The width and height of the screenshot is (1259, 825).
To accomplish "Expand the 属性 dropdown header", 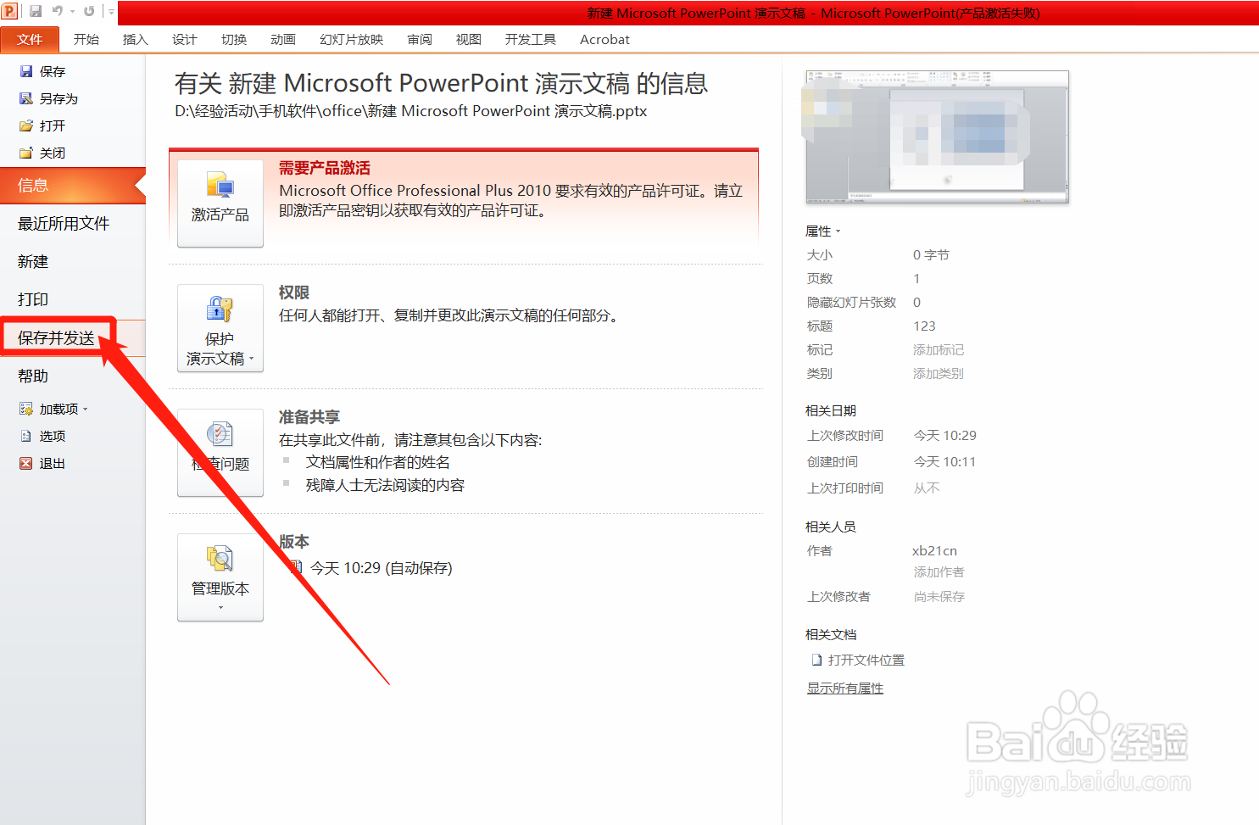I will pyautogui.click(x=822, y=231).
